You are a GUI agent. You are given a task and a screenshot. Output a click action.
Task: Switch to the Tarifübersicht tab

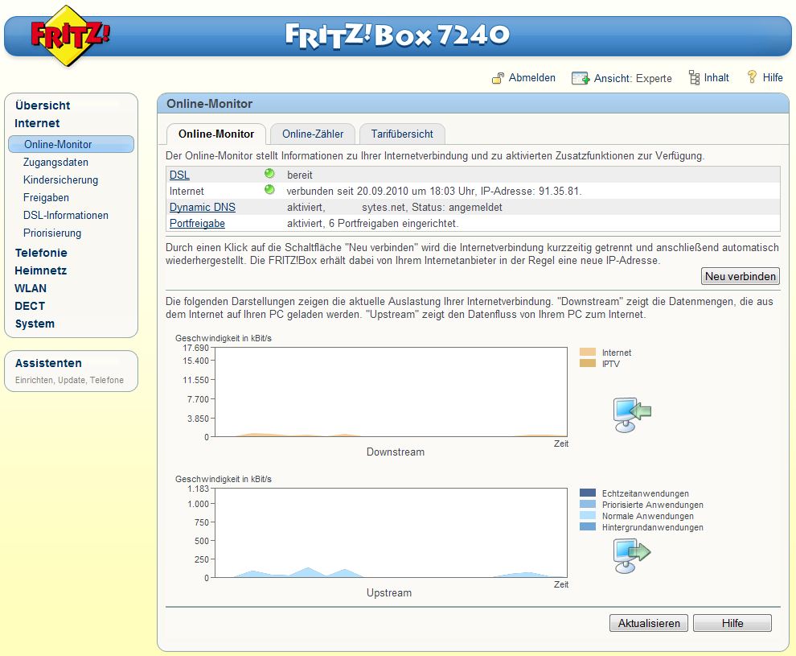point(402,134)
